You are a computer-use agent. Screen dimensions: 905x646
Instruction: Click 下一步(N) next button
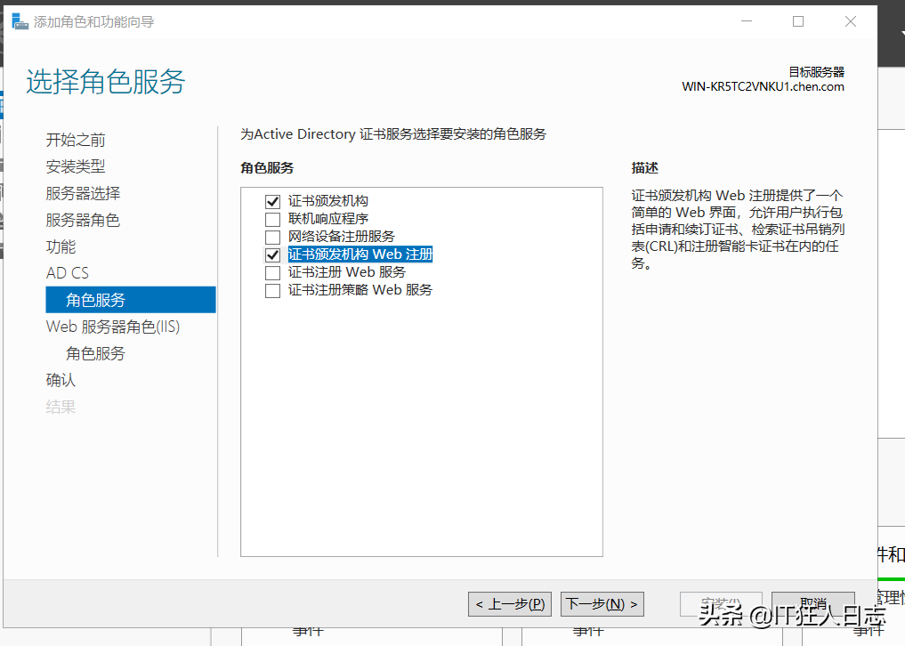(602, 604)
